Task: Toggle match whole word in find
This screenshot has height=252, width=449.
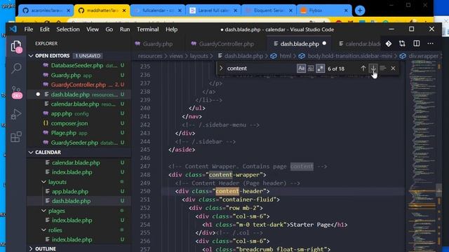Action: coord(311,69)
